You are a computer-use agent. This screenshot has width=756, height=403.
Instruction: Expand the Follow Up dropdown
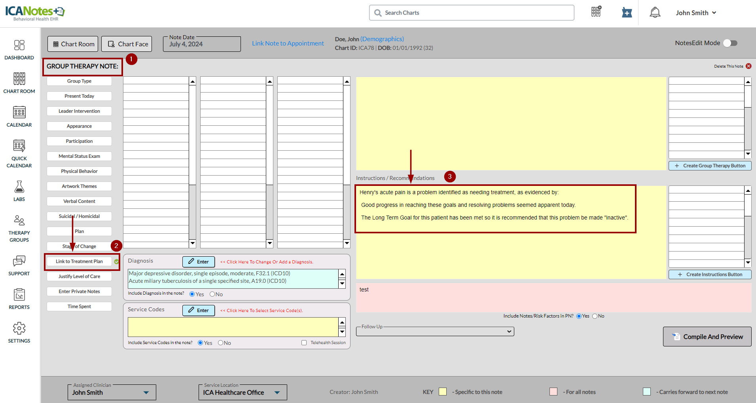435,331
